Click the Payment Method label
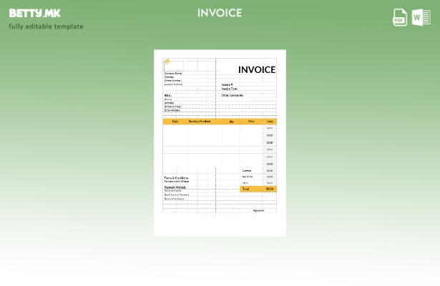 [175, 187]
